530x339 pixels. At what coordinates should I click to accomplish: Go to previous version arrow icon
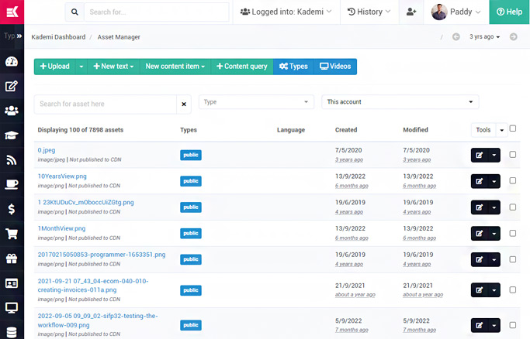click(456, 36)
